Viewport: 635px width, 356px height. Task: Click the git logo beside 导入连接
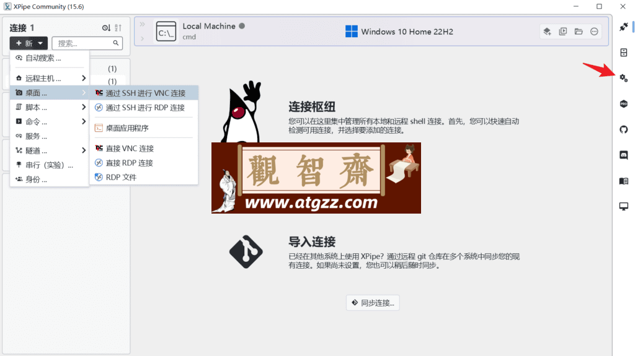tap(246, 251)
